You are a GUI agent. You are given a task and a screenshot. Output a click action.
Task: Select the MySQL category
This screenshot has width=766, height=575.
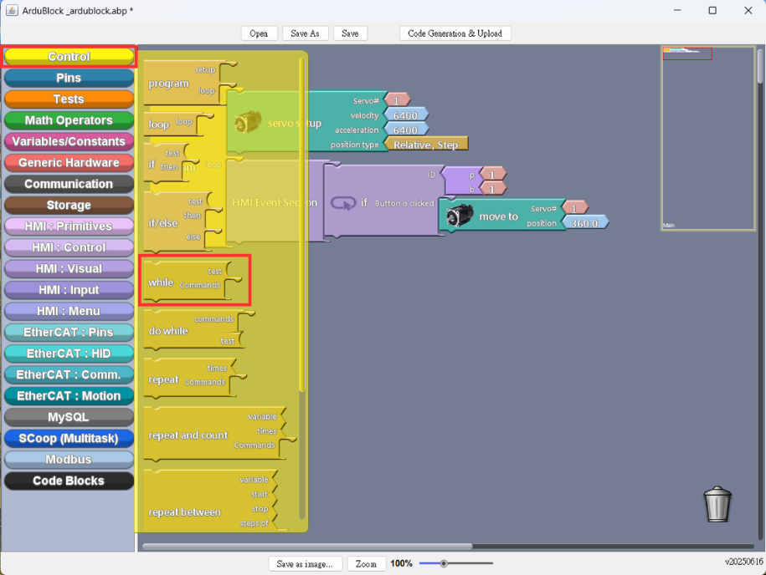(x=69, y=418)
